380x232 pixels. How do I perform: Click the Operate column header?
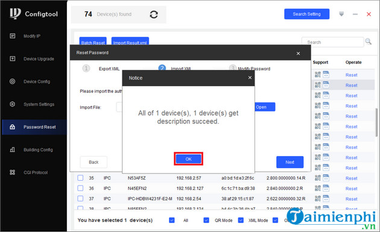[353, 62]
